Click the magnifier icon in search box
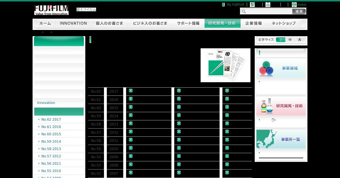Viewport: 340px width, 178px height. point(244,11)
